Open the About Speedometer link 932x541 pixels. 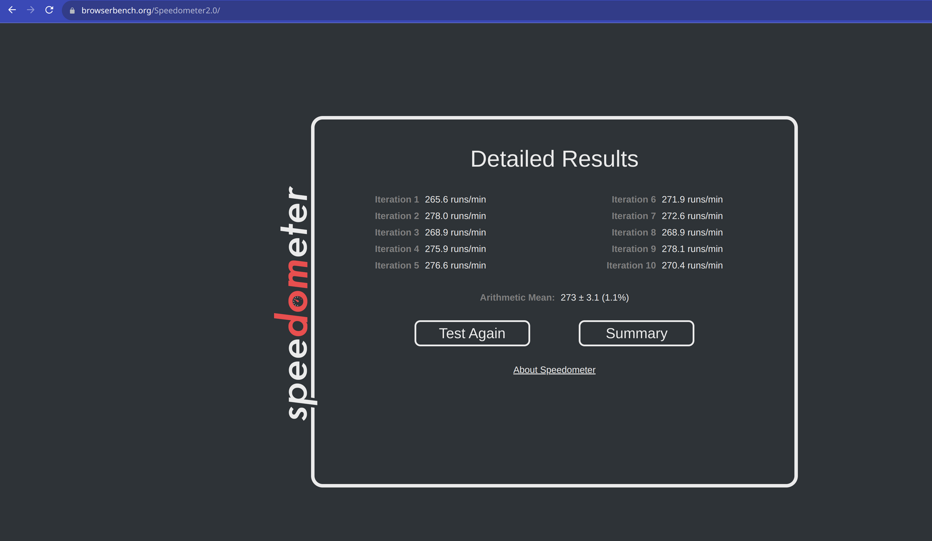(554, 370)
